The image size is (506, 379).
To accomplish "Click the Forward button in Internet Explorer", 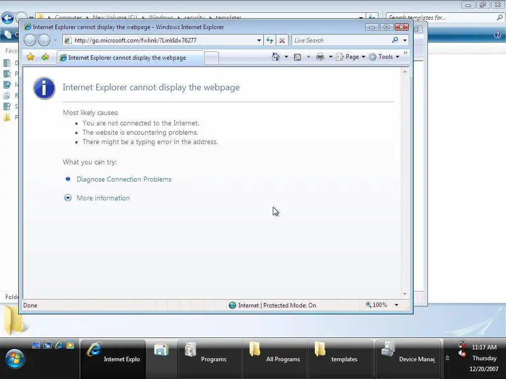I will point(44,40).
